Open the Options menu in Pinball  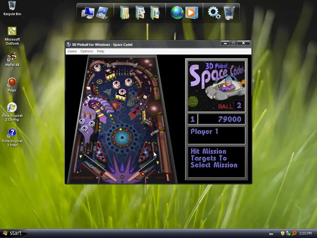tap(87, 51)
